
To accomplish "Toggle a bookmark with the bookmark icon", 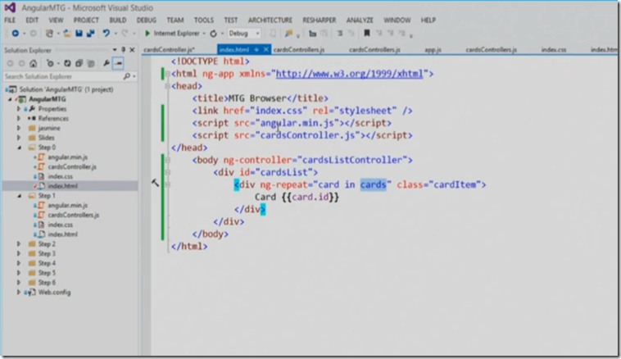I will click(367, 34).
